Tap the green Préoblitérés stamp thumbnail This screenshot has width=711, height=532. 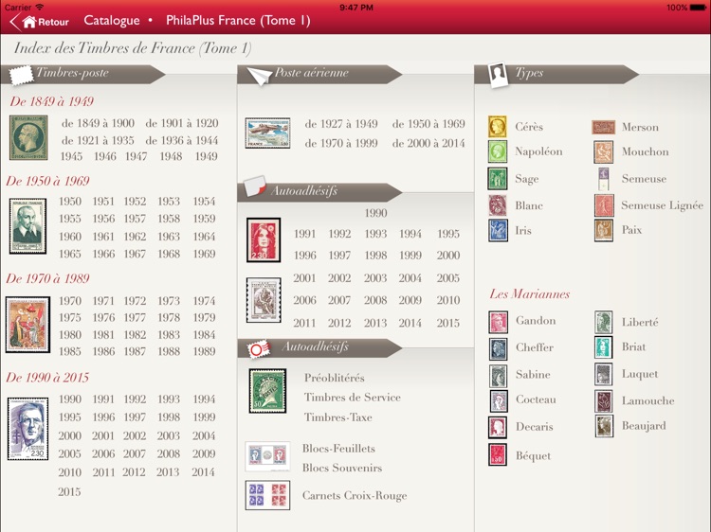pyautogui.click(x=267, y=391)
